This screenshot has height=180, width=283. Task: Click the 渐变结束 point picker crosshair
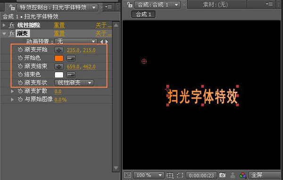pos(59,67)
